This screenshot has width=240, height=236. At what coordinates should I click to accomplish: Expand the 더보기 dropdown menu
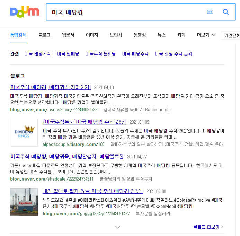coord(206,35)
